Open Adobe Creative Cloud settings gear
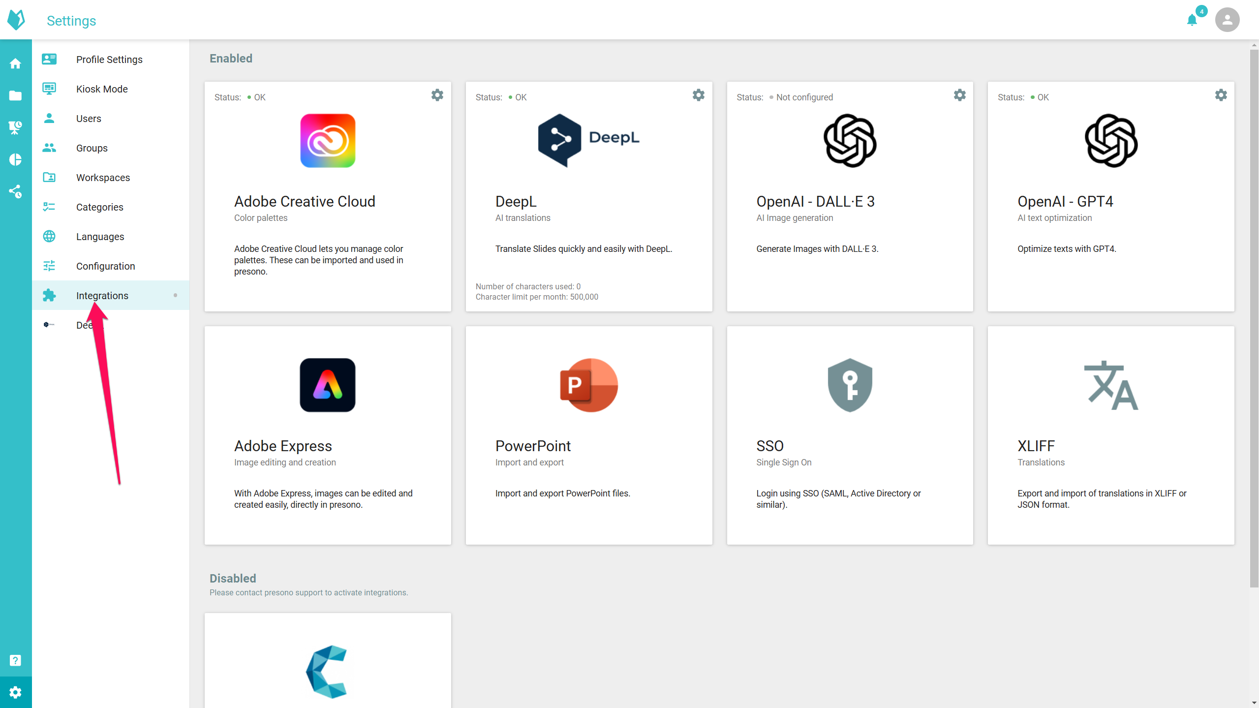 click(437, 95)
